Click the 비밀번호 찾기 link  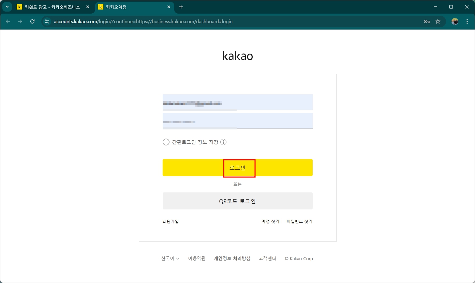(x=299, y=221)
